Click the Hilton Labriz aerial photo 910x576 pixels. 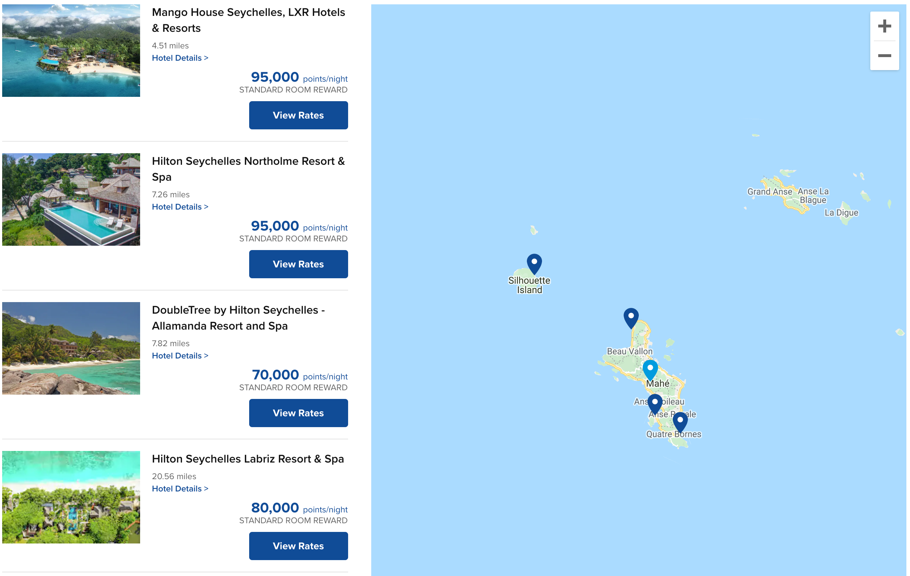(71, 497)
